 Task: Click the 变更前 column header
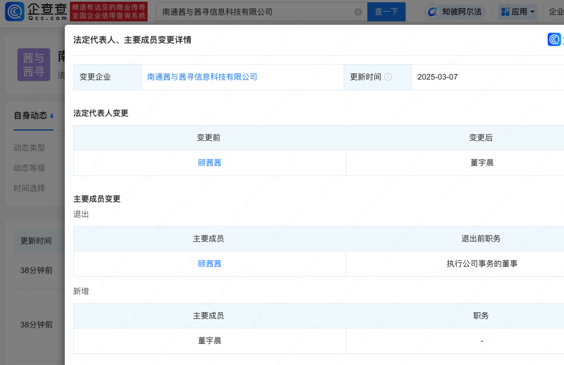point(209,137)
